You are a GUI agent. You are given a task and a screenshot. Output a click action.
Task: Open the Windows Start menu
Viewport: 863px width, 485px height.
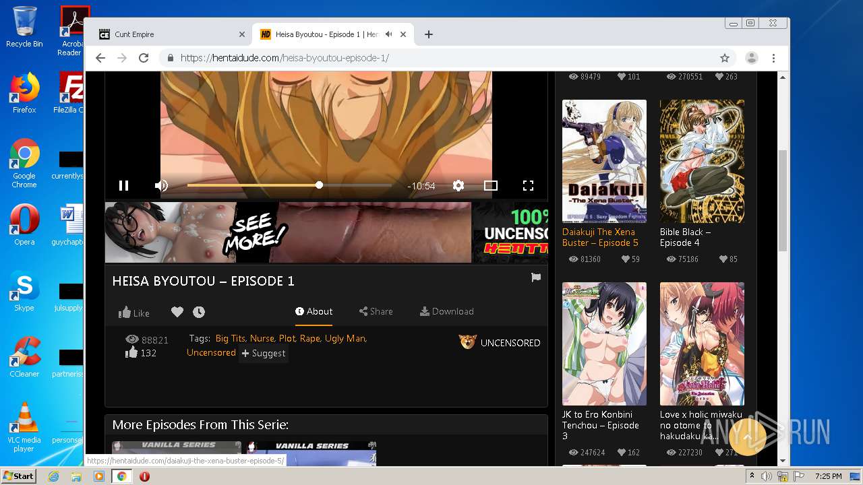point(18,476)
